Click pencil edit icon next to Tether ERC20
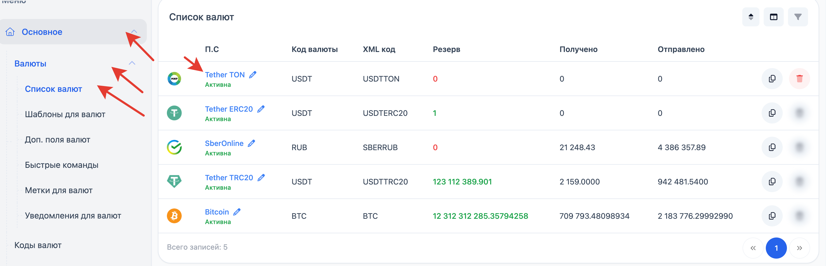 point(261,109)
